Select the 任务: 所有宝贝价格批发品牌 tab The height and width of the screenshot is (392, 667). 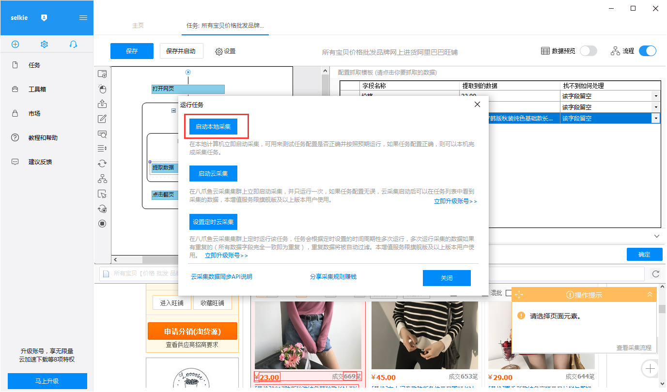[225, 26]
